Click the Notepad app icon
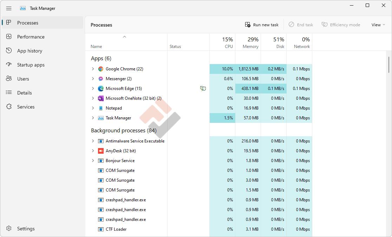This screenshot has width=392, height=237. point(101,108)
